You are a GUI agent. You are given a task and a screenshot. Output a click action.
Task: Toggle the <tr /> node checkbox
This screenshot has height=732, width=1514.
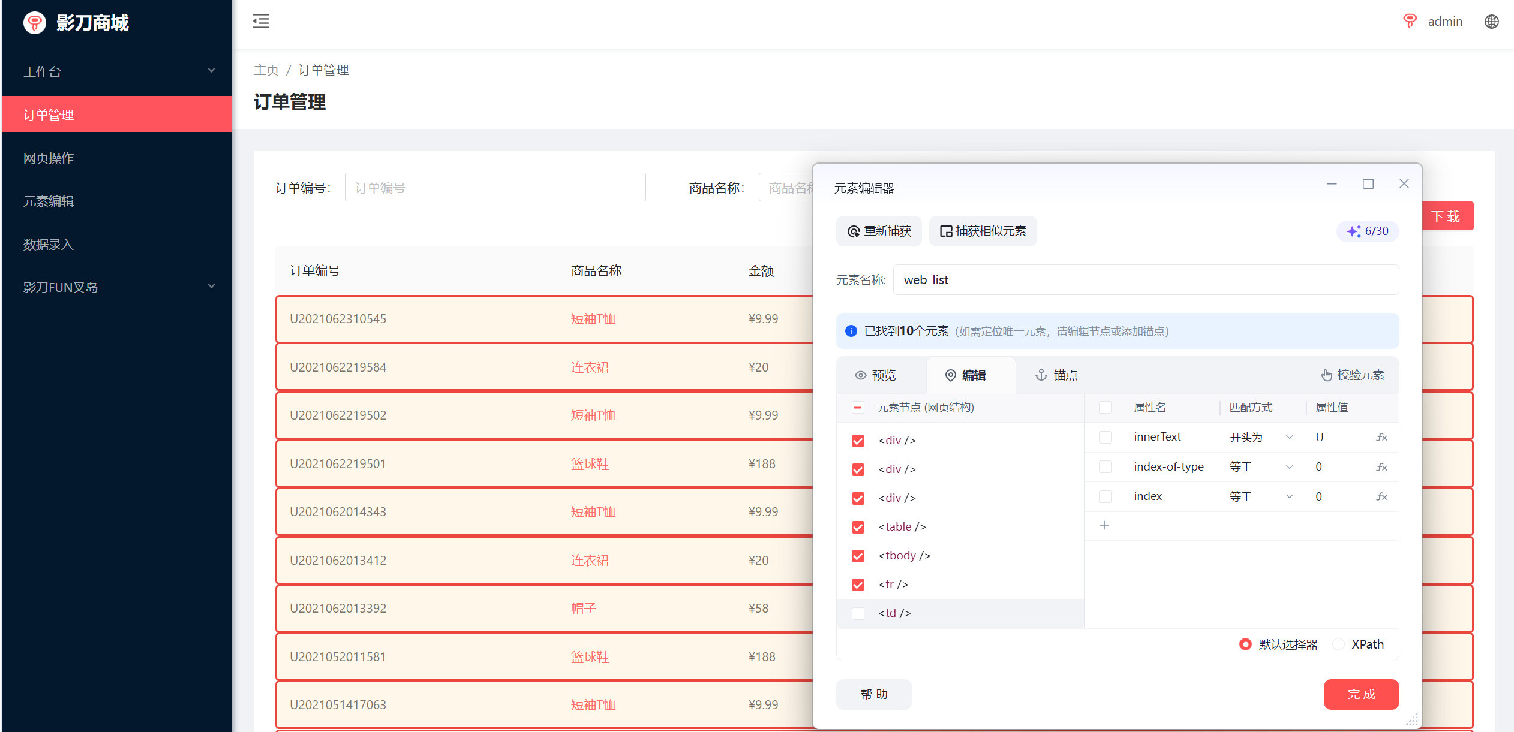tap(858, 585)
